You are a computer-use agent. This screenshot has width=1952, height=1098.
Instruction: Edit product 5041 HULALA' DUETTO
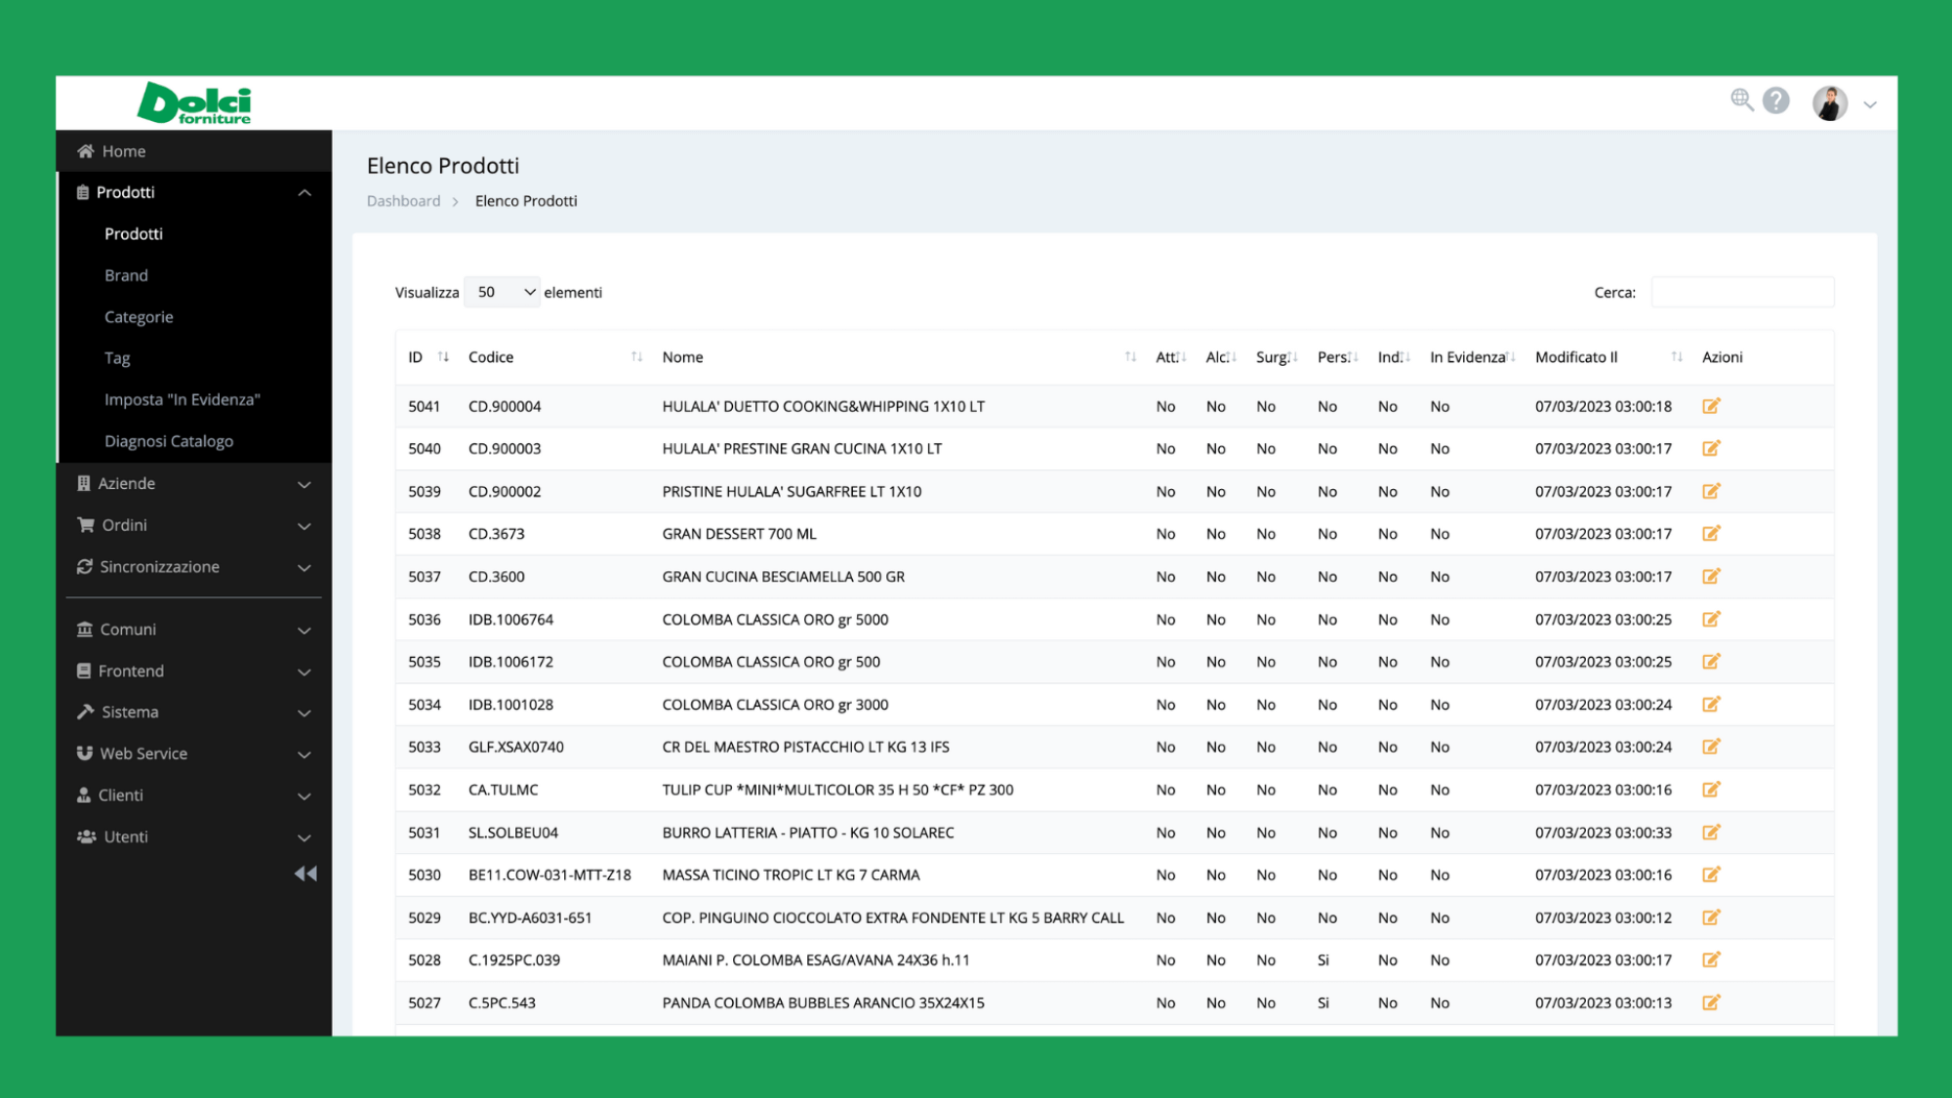(x=1711, y=406)
